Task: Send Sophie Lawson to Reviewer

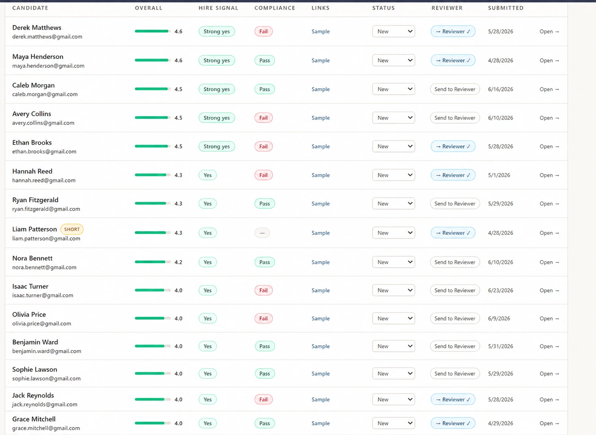Action: point(455,373)
